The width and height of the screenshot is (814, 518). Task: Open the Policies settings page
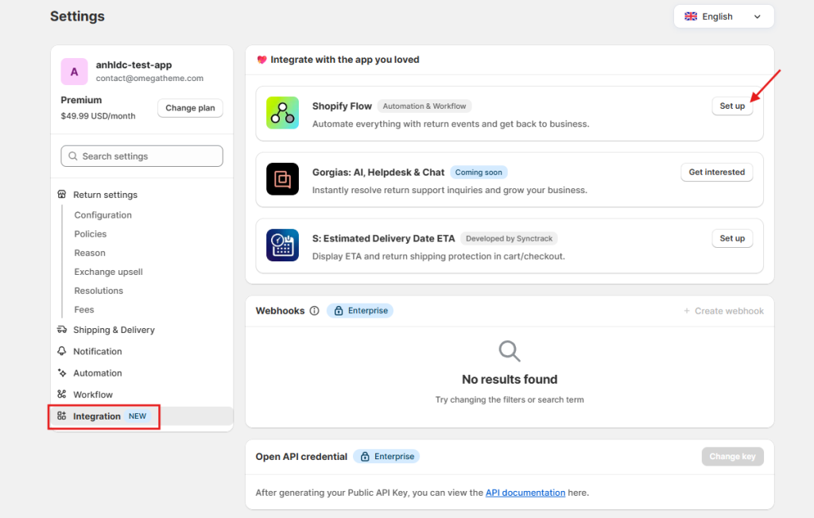pyautogui.click(x=90, y=234)
